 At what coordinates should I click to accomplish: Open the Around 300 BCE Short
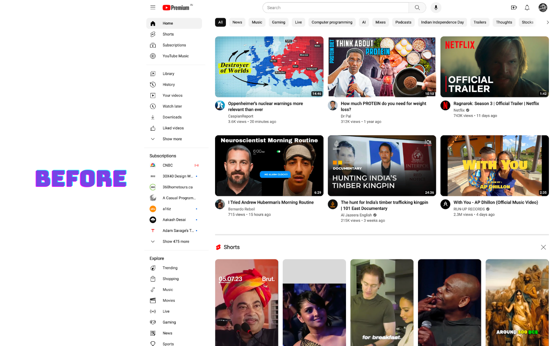coord(517,302)
